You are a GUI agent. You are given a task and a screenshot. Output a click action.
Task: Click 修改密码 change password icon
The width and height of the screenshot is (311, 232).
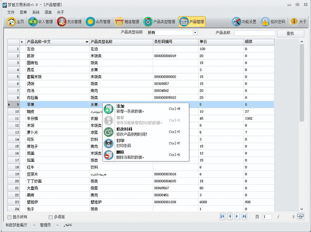(273, 22)
